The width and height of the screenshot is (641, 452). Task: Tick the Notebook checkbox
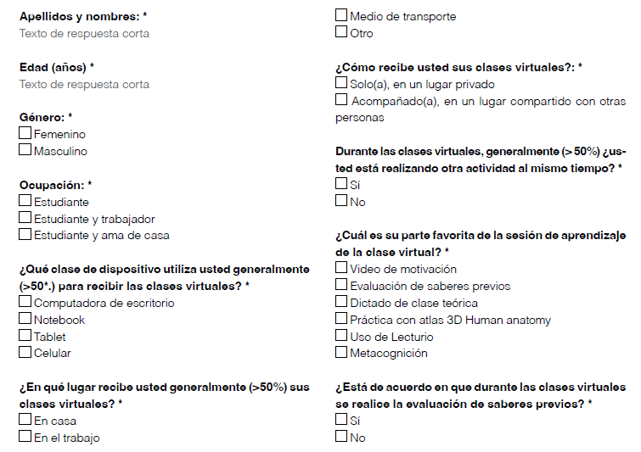25,320
